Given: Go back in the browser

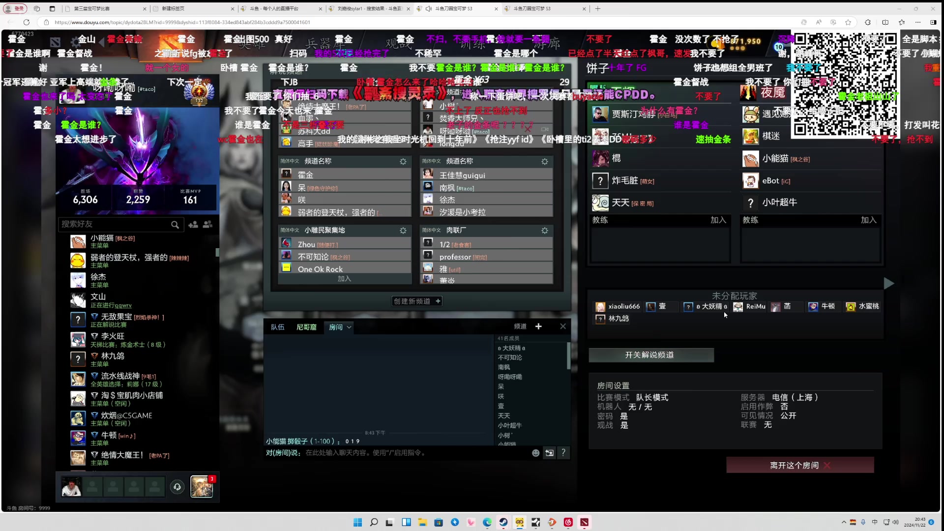Looking at the screenshot, I should tap(10, 22).
